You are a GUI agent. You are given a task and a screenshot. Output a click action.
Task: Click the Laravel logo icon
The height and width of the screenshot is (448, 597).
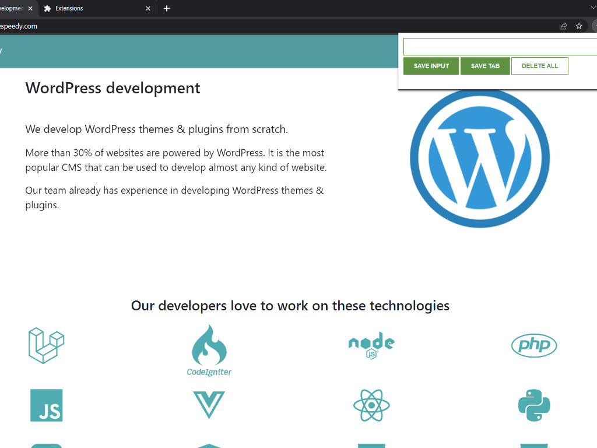pyautogui.click(x=47, y=345)
